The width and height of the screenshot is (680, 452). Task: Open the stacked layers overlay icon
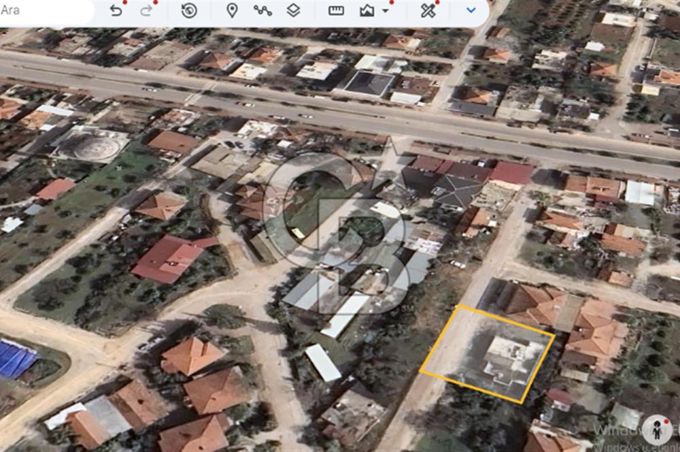[x=293, y=10]
